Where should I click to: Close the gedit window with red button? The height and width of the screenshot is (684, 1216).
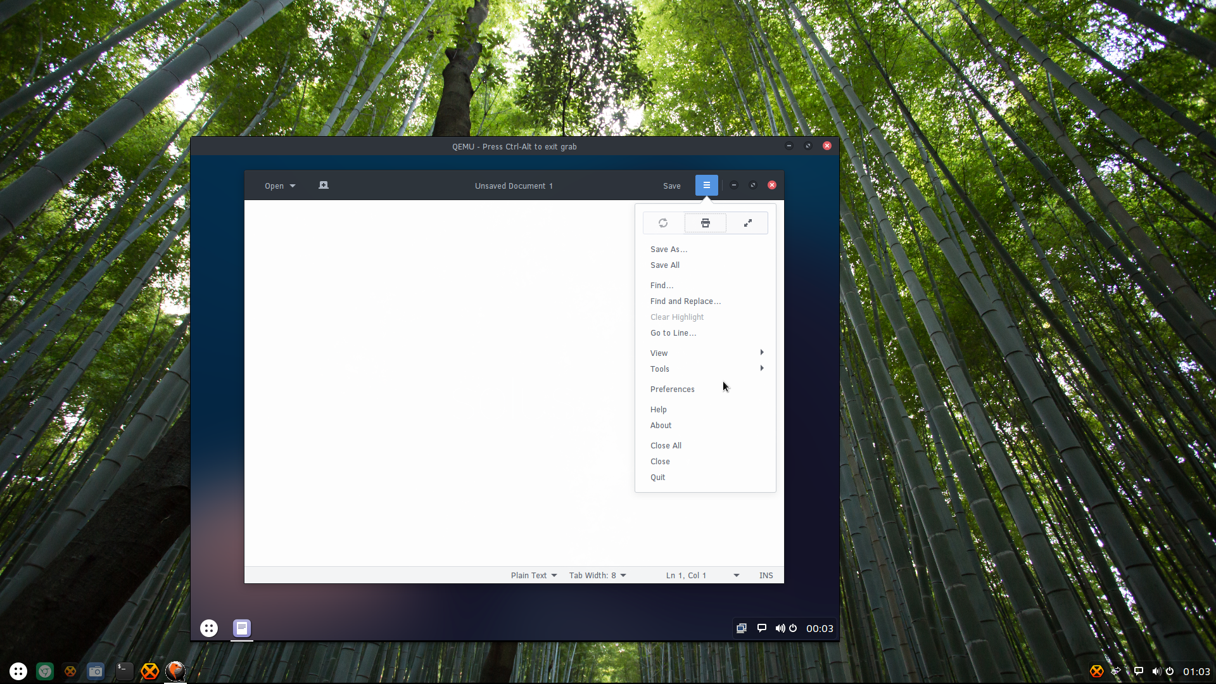click(x=772, y=186)
